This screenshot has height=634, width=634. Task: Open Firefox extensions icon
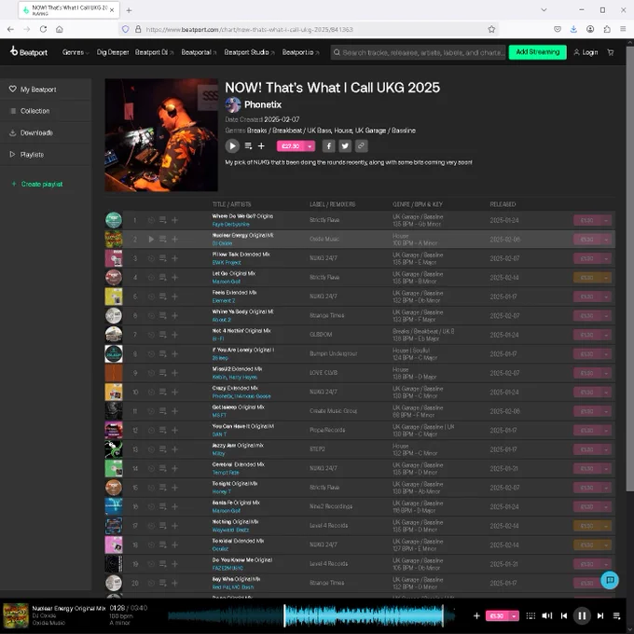click(607, 29)
